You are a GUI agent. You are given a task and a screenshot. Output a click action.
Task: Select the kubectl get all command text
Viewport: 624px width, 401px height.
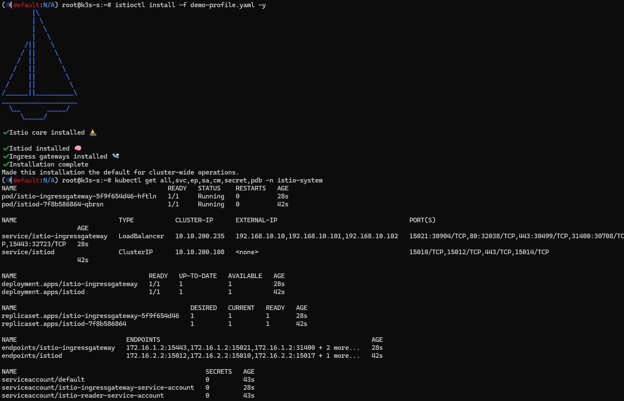218,180
